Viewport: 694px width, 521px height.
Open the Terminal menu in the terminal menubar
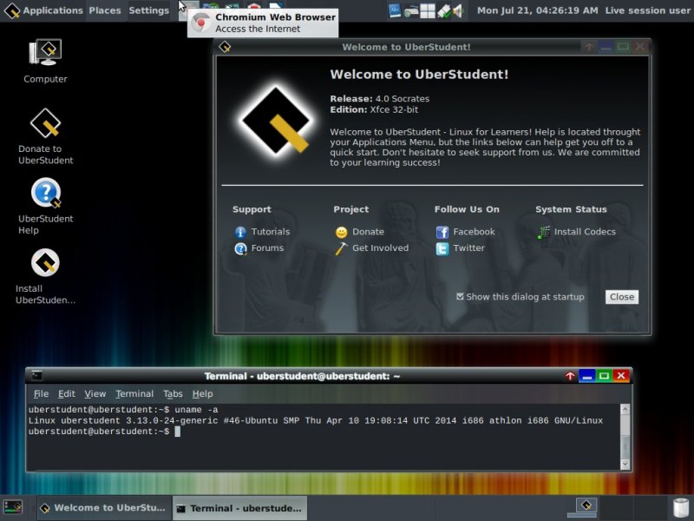click(134, 393)
